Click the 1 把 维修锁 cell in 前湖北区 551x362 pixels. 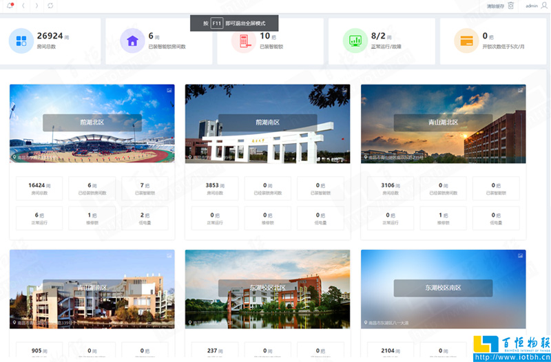(92, 218)
